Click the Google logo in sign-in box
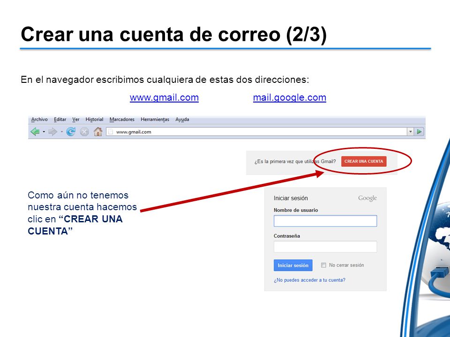 (x=367, y=198)
